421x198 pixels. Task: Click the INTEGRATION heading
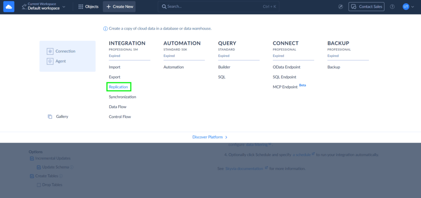coord(127,43)
